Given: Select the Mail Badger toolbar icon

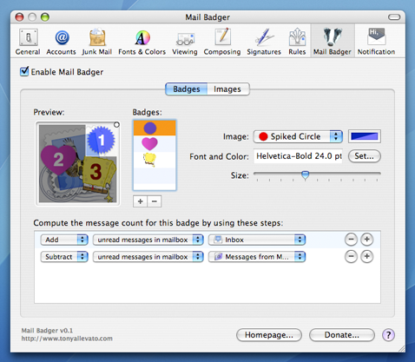Looking at the screenshot, I should [x=333, y=42].
